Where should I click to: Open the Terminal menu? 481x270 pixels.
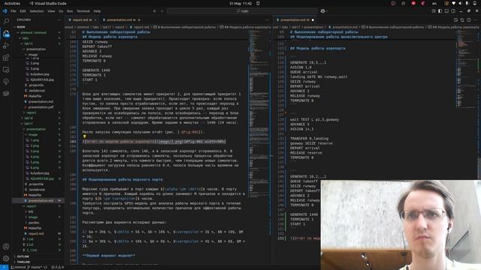click(83, 11)
